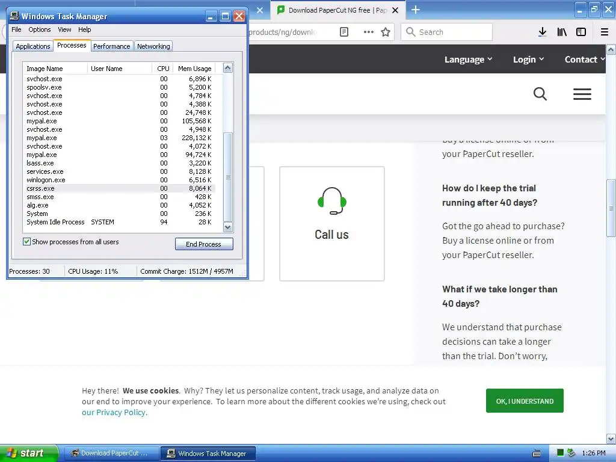Select the Processes tab
This screenshot has width=616, height=462.
click(x=72, y=45)
